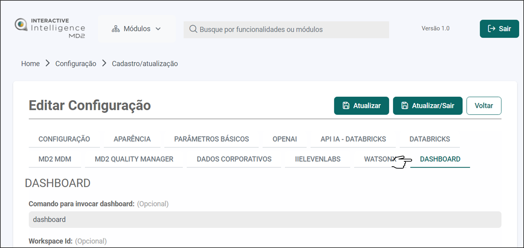Click the Interactive Intelligence MD2 logo

tap(50, 28)
